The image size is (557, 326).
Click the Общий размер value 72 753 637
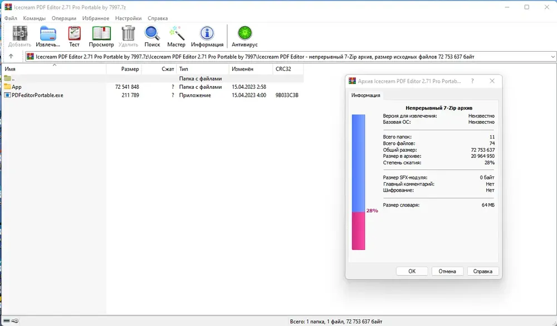pos(483,150)
